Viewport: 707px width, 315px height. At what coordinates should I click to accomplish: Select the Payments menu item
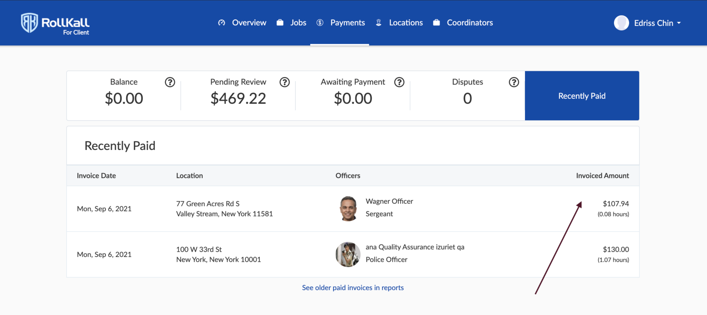[x=348, y=23]
